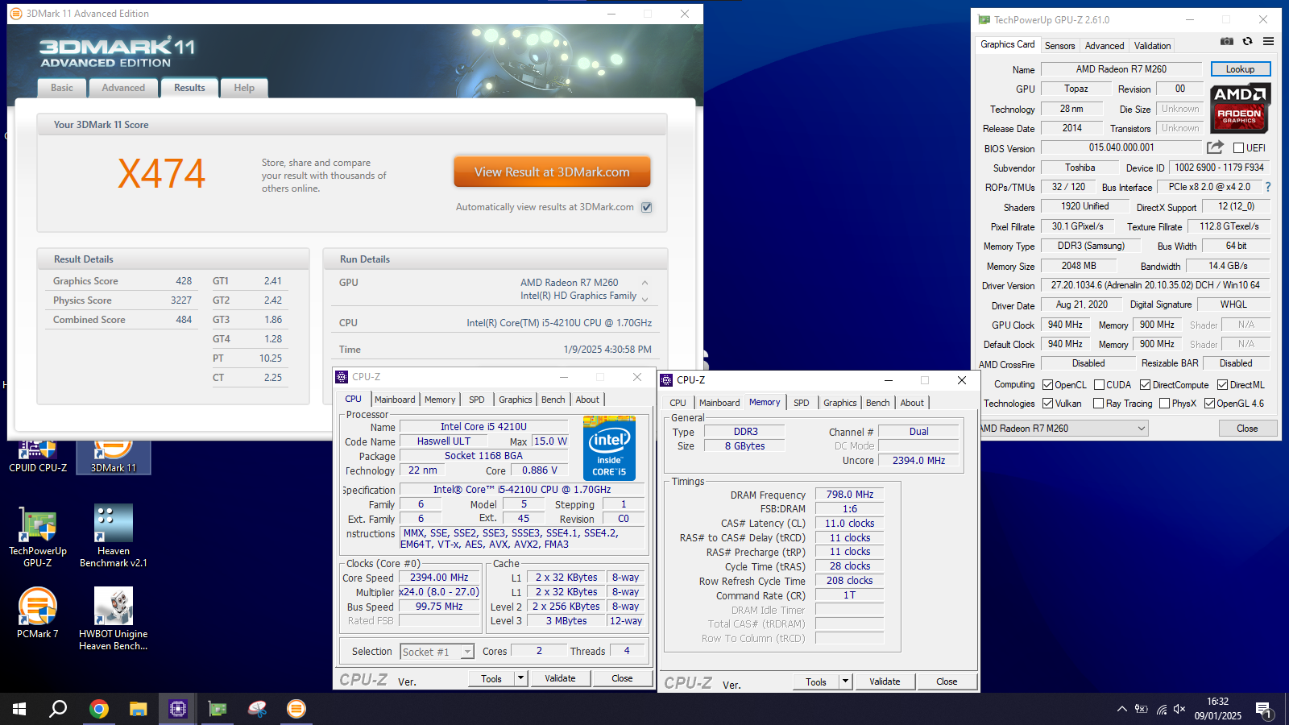Open File Explorer from the taskbar
Viewport: 1289px width, 725px height.
pyautogui.click(x=139, y=709)
